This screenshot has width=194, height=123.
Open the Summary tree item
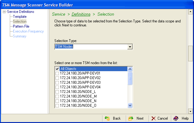click(x=20, y=36)
